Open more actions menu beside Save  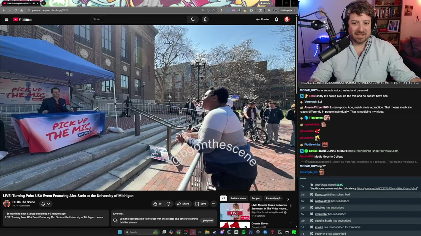point(213,204)
